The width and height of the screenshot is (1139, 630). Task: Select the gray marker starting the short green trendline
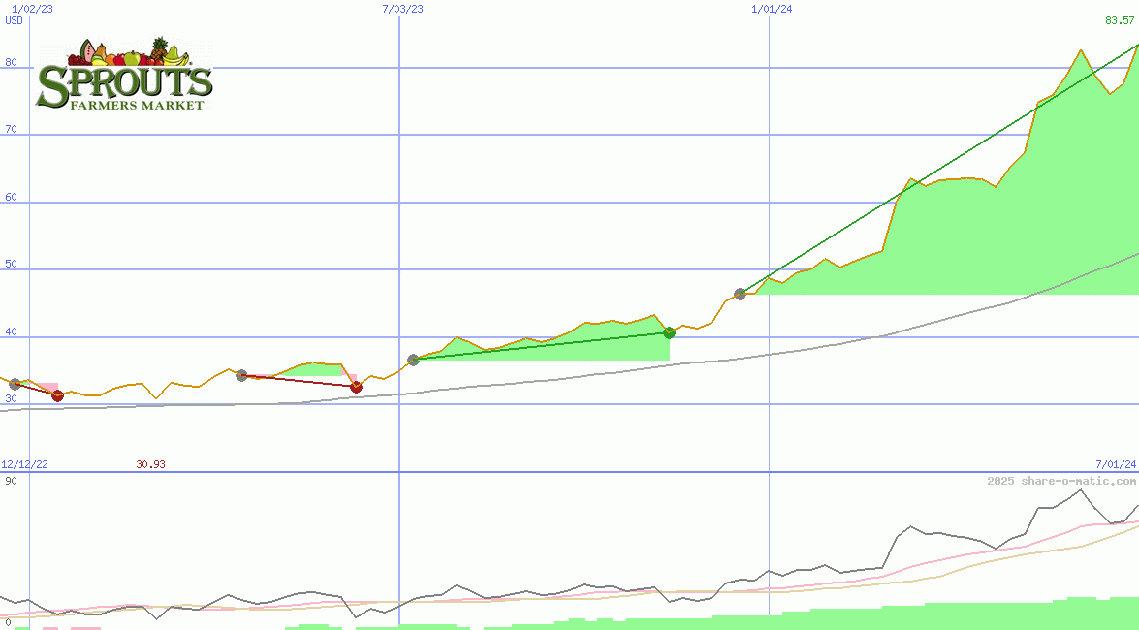[413, 359]
